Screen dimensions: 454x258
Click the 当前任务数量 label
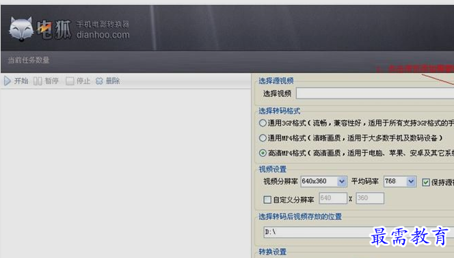(x=29, y=60)
